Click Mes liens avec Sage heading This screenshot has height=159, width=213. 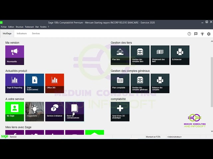point(18,127)
